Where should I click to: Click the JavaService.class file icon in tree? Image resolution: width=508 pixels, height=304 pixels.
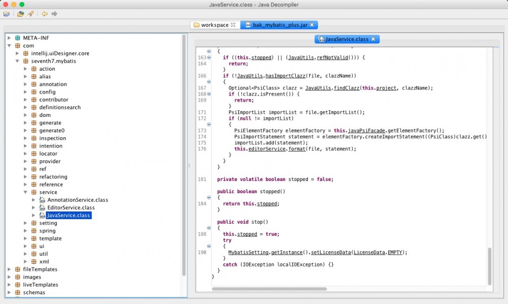42,216
